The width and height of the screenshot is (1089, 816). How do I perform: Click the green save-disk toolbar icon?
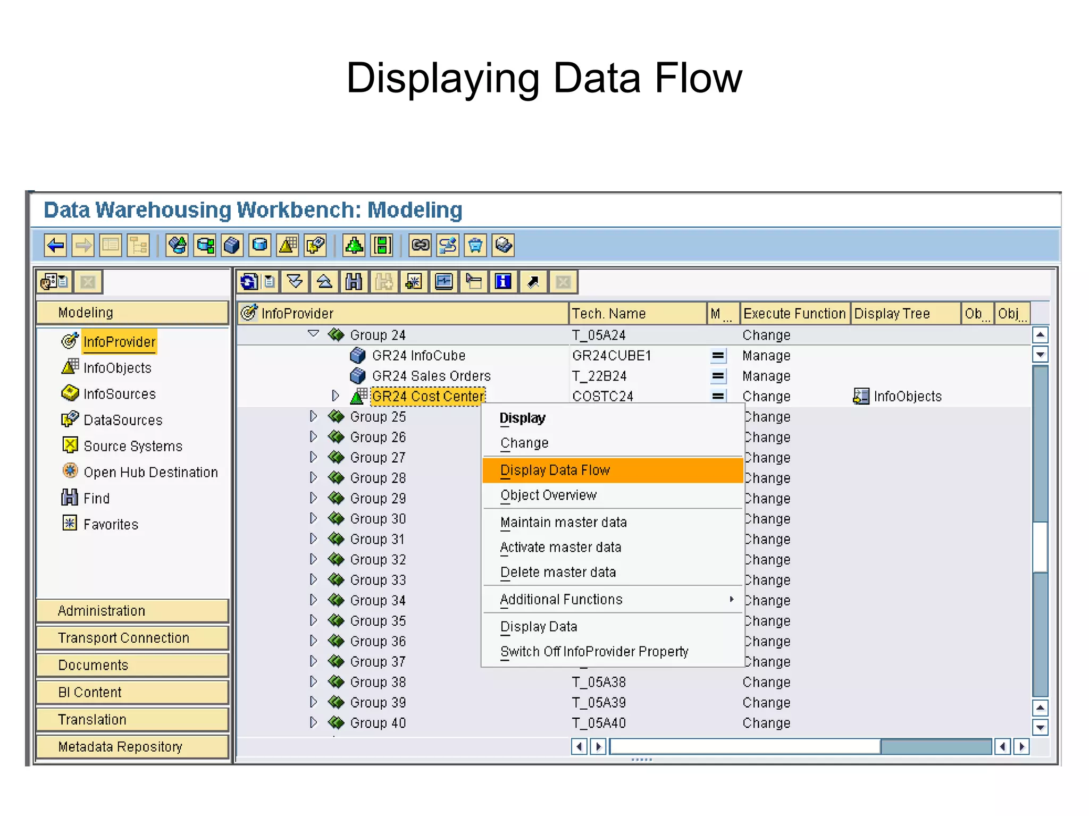[382, 245]
